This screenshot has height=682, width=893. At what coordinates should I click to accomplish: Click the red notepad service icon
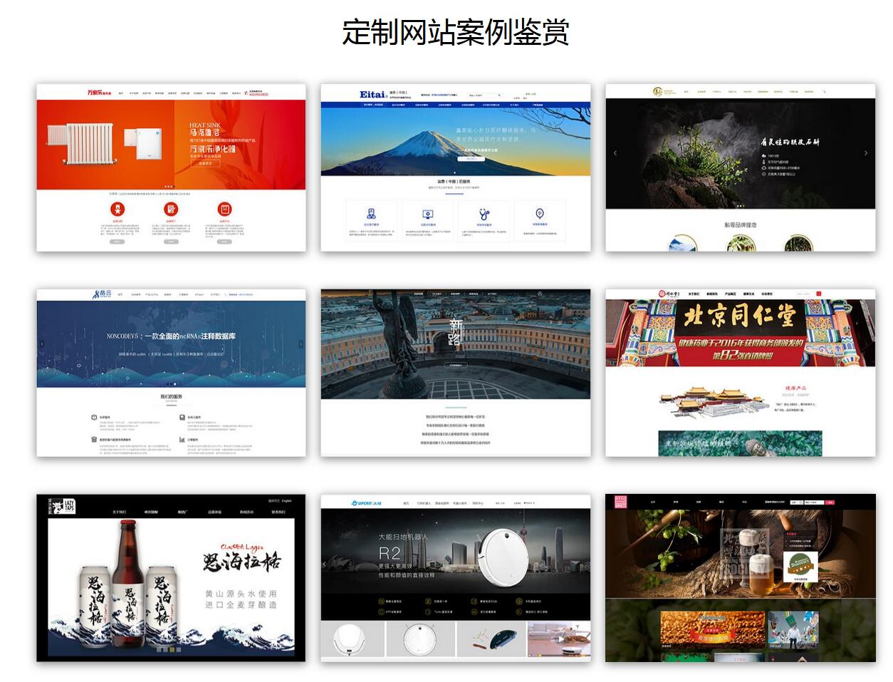tap(171, 209)
